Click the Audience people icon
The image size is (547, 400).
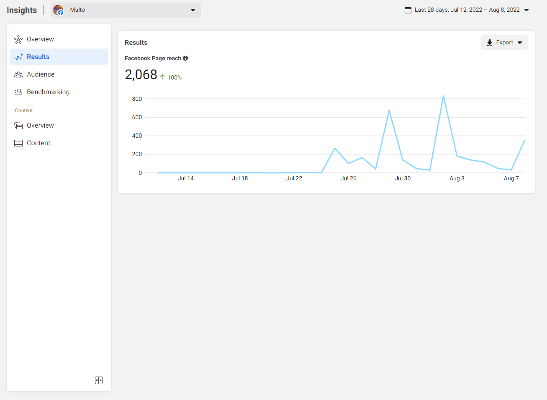(x=18, y=74)
